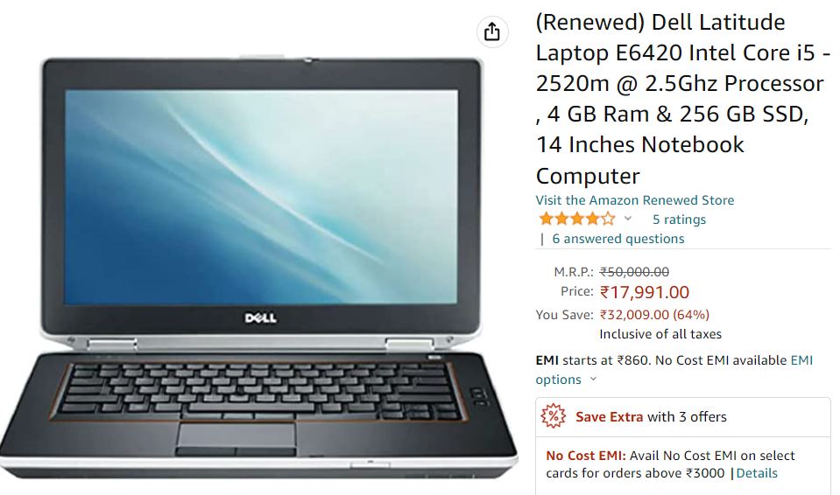The width and height of the screenshot is (840, 495).
Task: Click the Inclusive of all taxes text
Action: click(660, 334)
